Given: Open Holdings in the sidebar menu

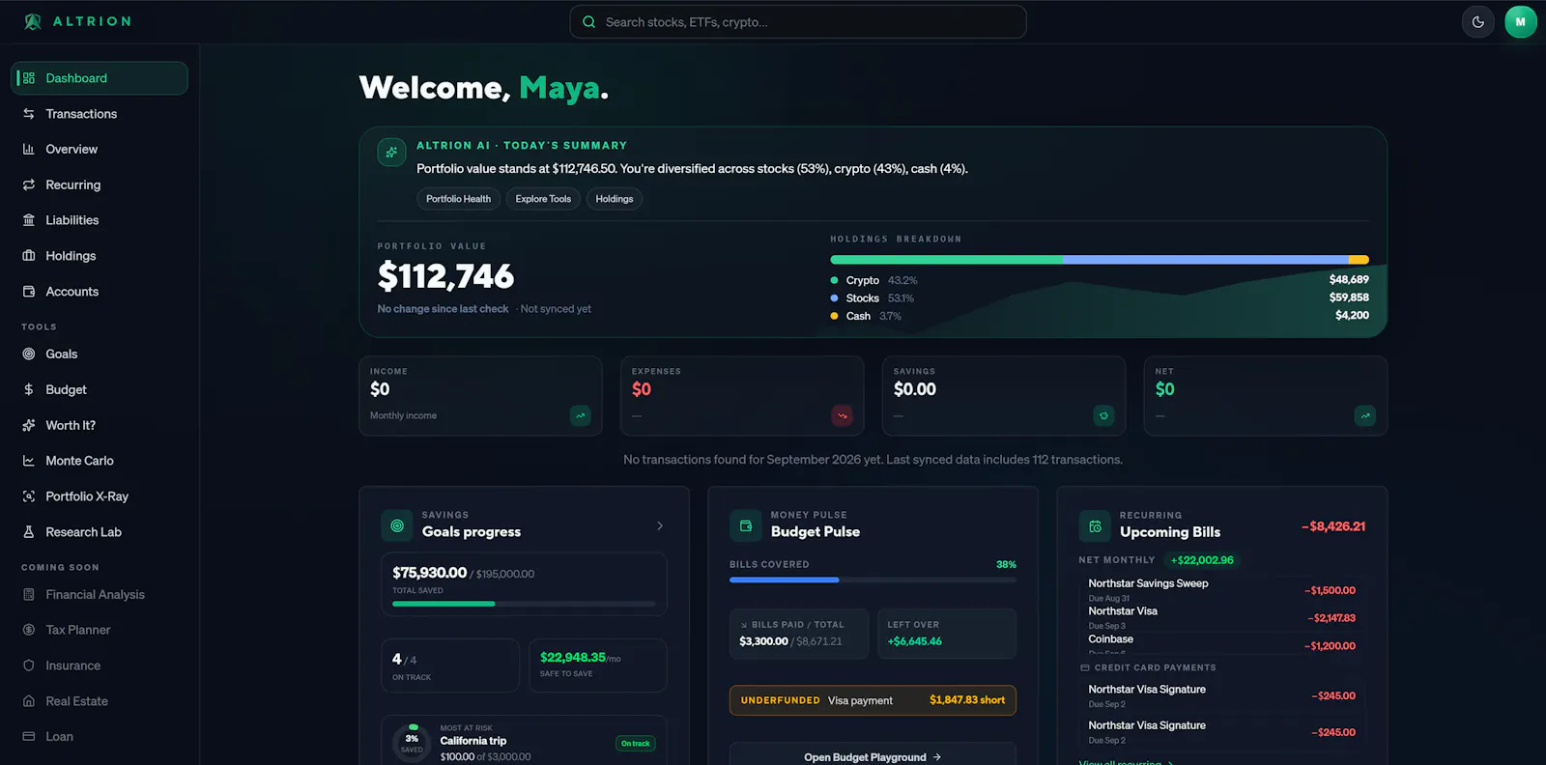Looking at the screenshot, I should pos(100,256).
